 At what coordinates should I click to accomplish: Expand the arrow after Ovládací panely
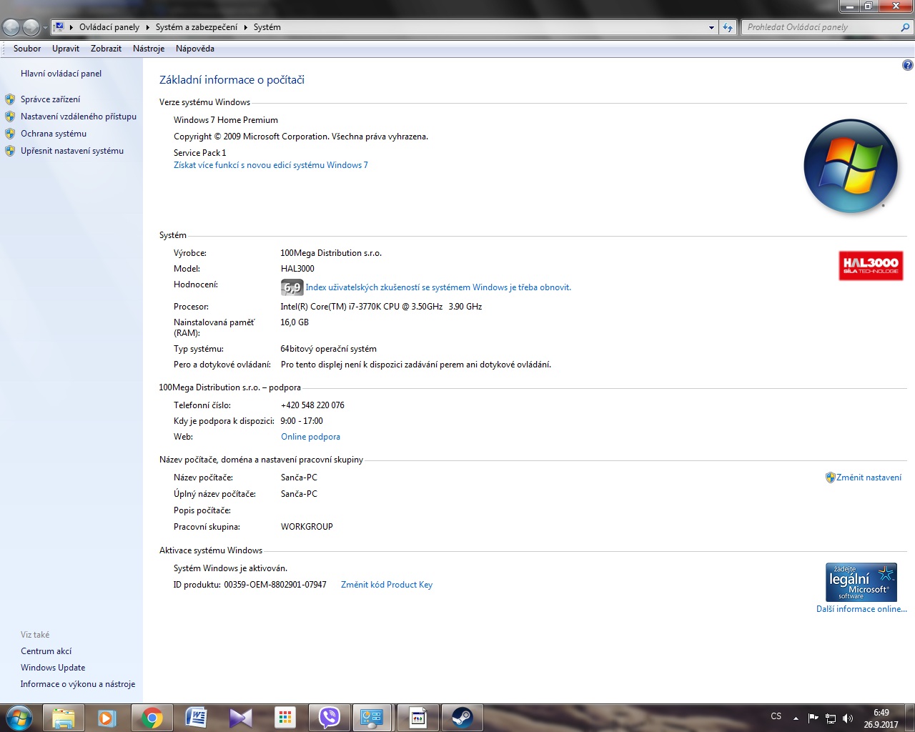(x=148, y=27)
